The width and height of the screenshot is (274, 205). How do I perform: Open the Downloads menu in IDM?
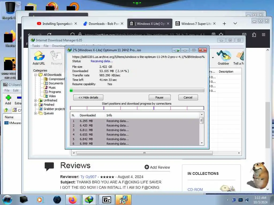point(59,46)
